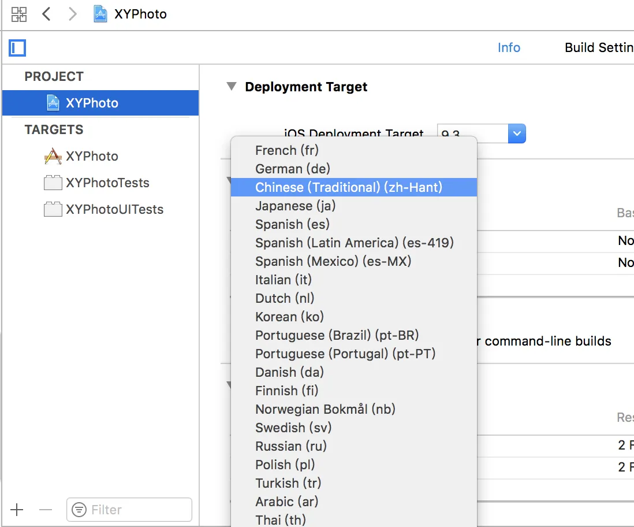The width and height of the screenshot is (634, 527).
Task: Add a new target with plus icon
Action: click(17, 510)
